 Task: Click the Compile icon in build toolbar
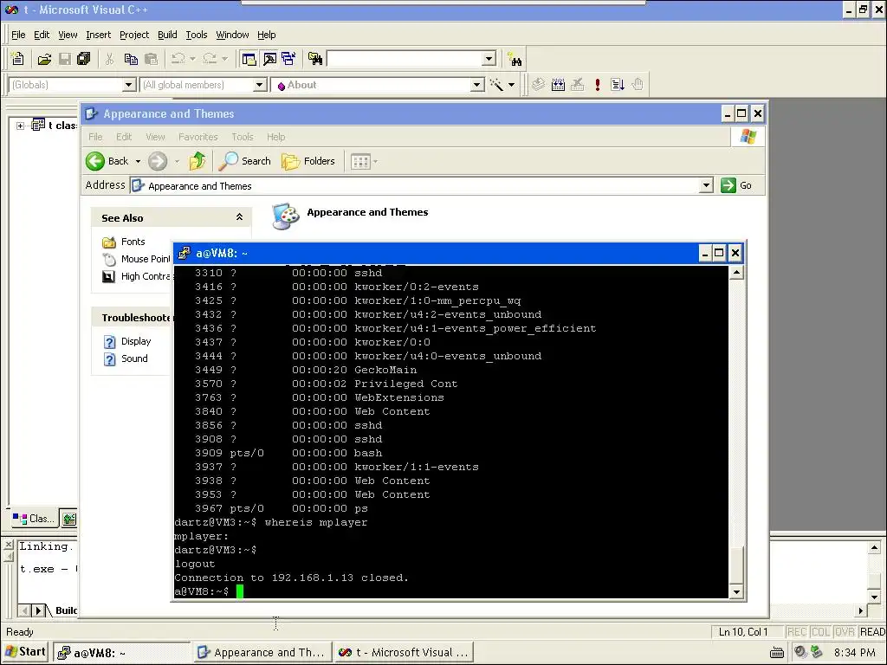pos(538,85)
